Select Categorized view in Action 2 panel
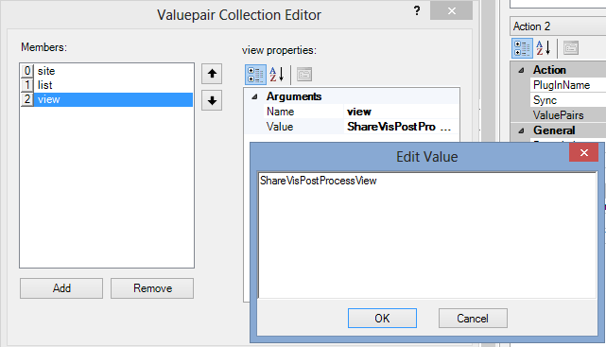Image resolution: width=606 pixels, height=347 pixels. [x=522, y=48]
